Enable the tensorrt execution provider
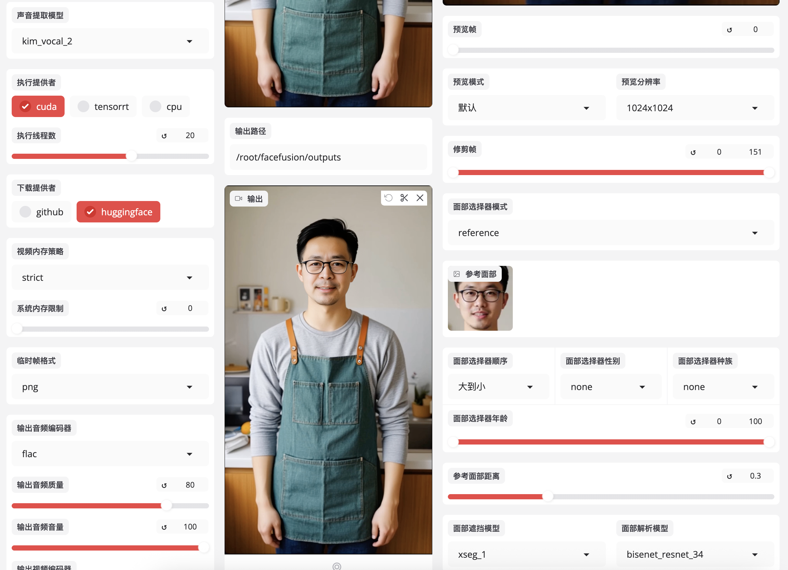 103,106
